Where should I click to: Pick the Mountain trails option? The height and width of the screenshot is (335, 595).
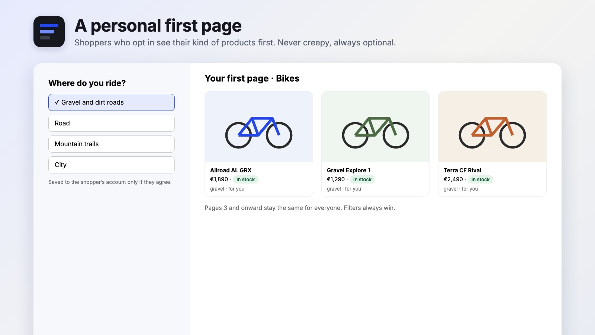(x=112, y=144)
